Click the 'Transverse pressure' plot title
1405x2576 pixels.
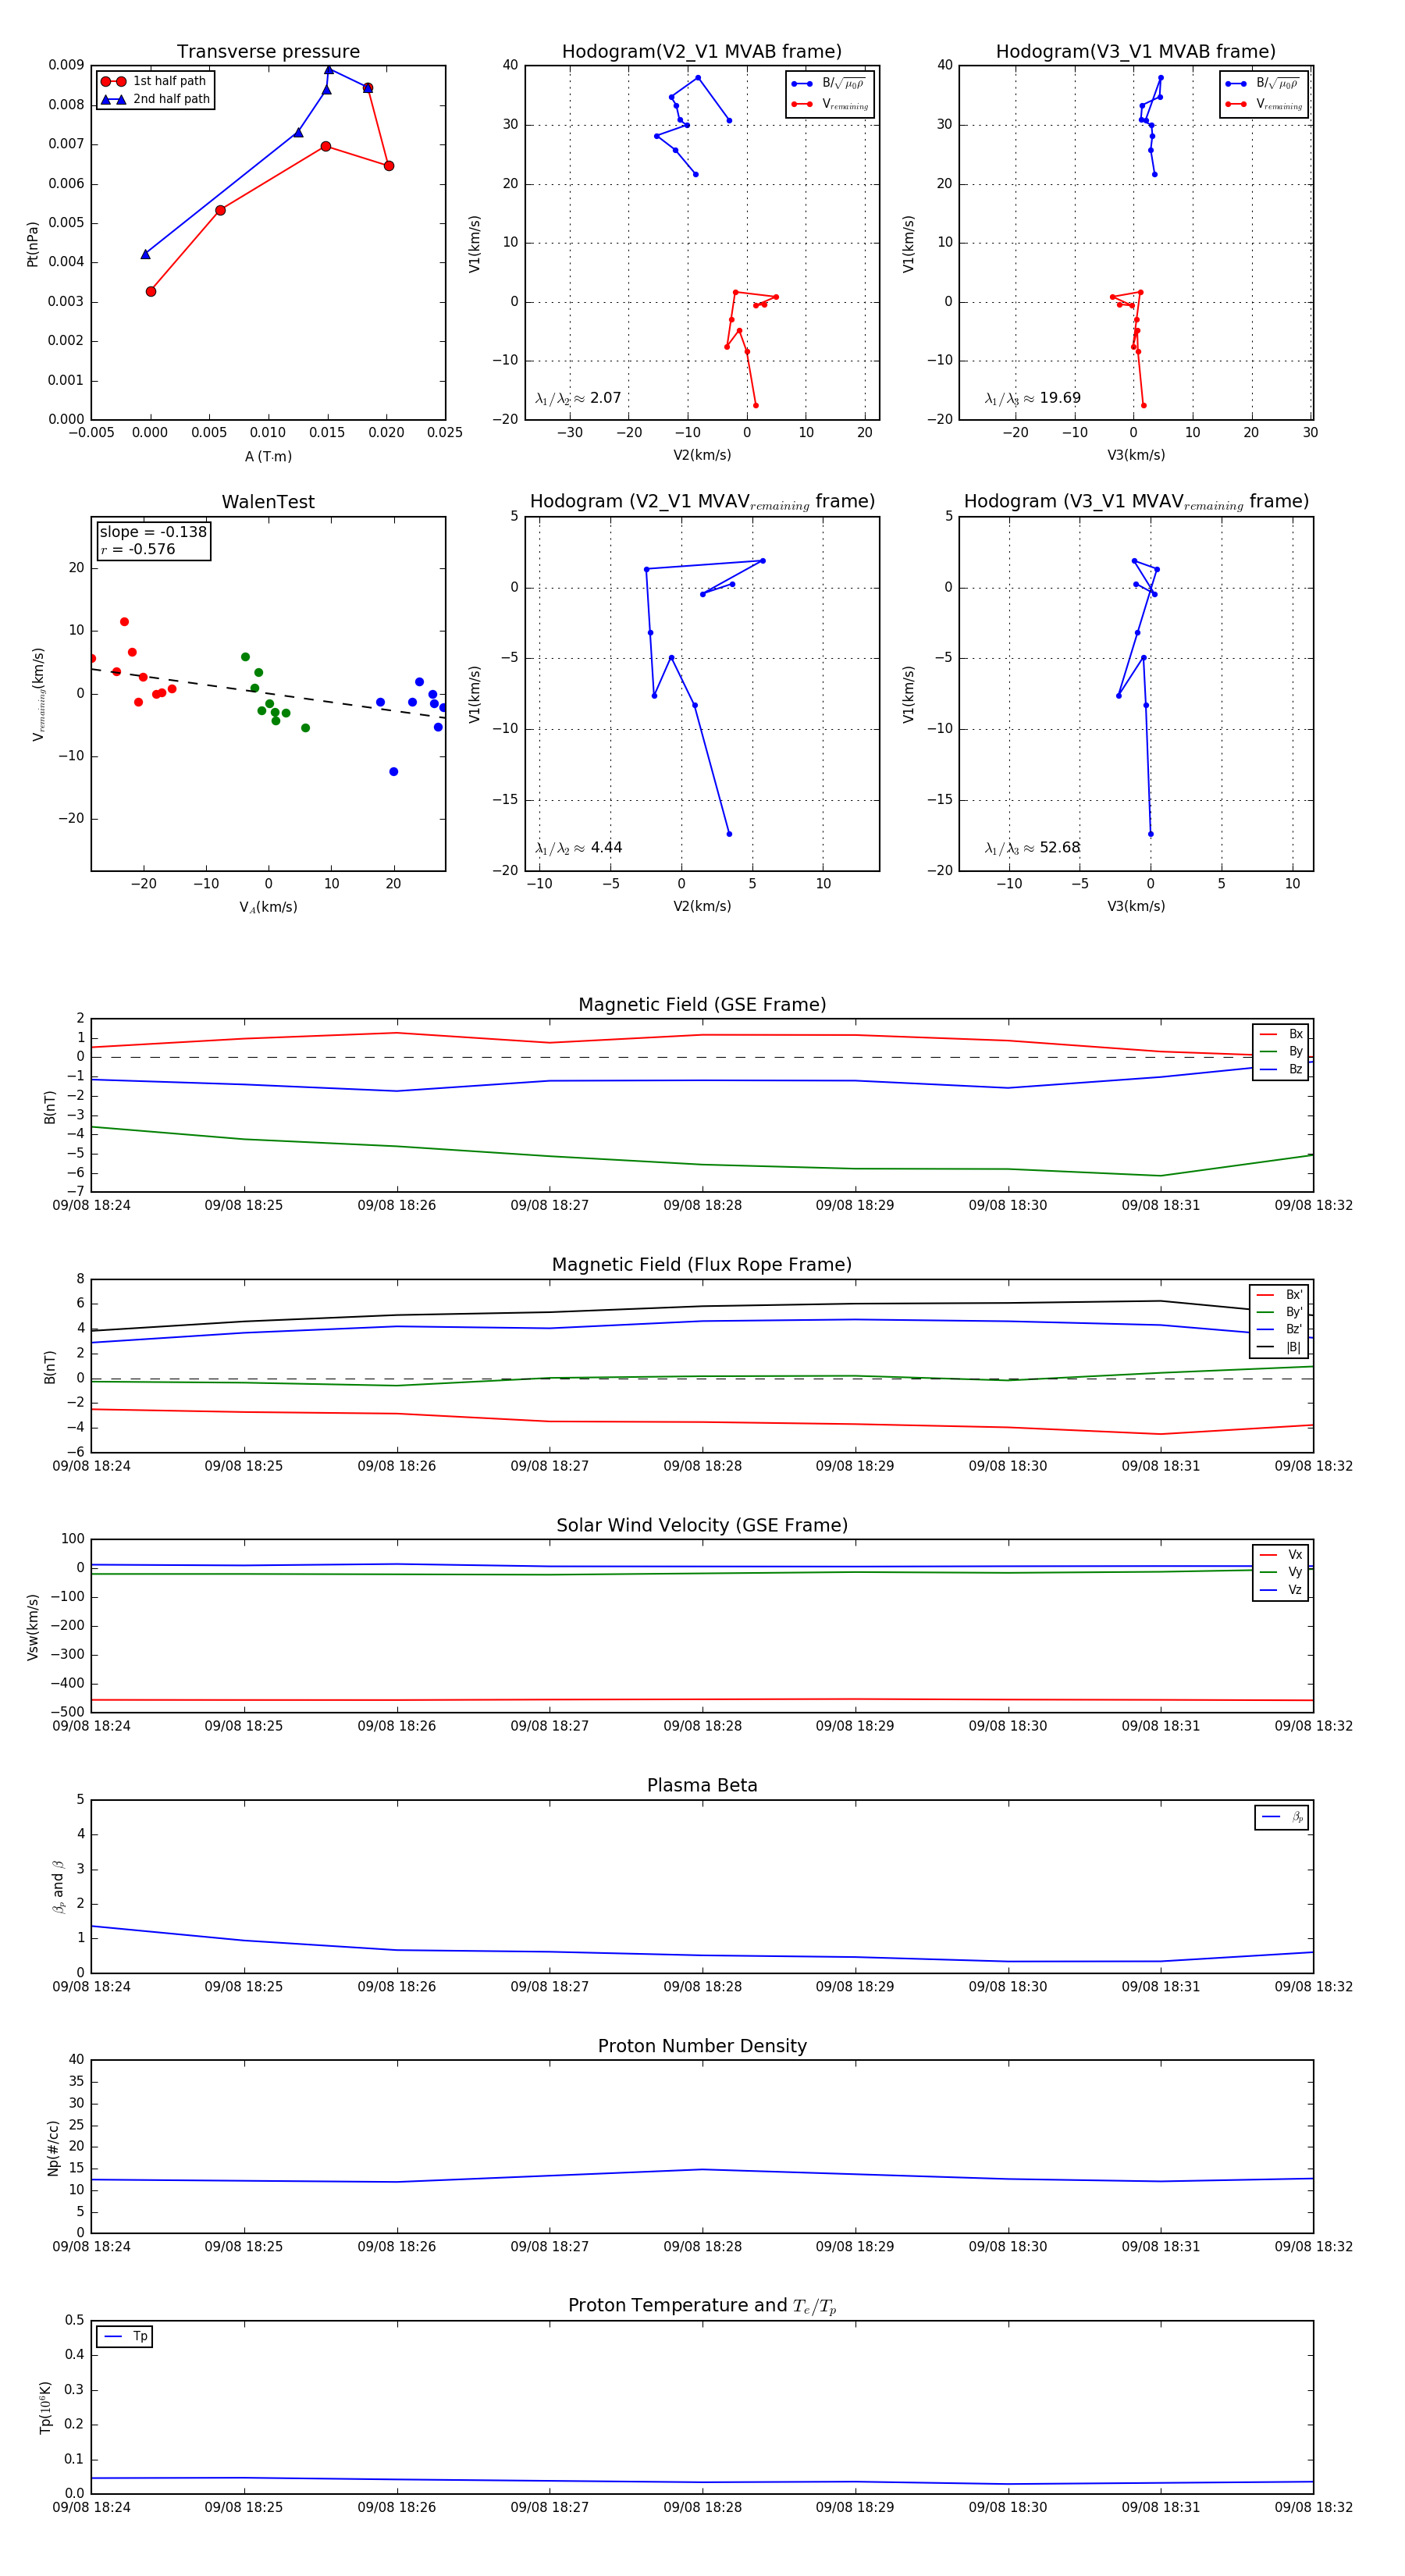pyautogui.click(x=268, y=52)
